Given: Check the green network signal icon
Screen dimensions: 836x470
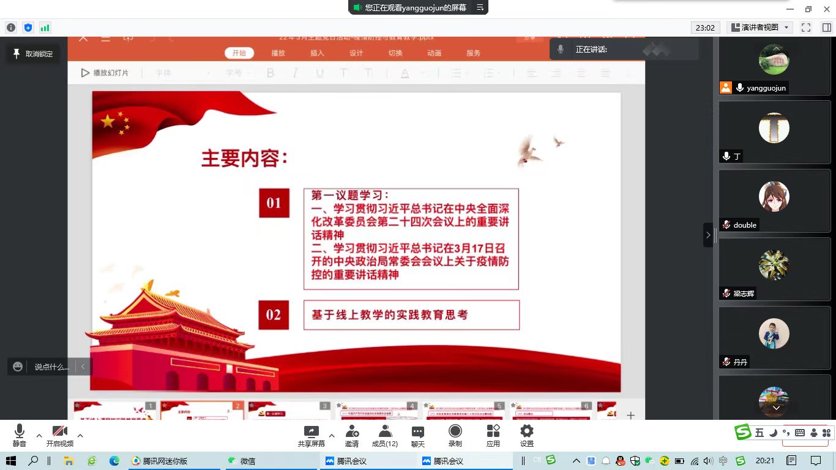Looking at the screenshot, I should tap(45, 28).
